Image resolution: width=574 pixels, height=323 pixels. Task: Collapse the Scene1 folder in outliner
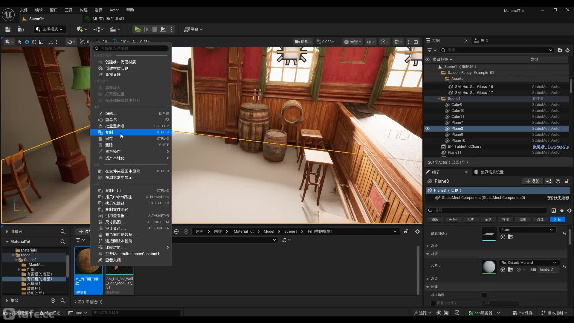[439, 99]
